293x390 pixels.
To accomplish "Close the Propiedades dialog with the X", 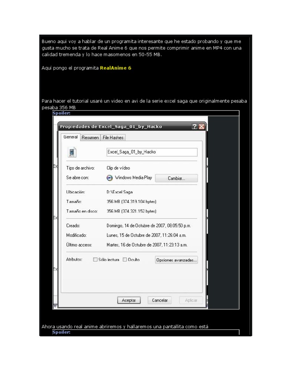I will coord(201,126).
